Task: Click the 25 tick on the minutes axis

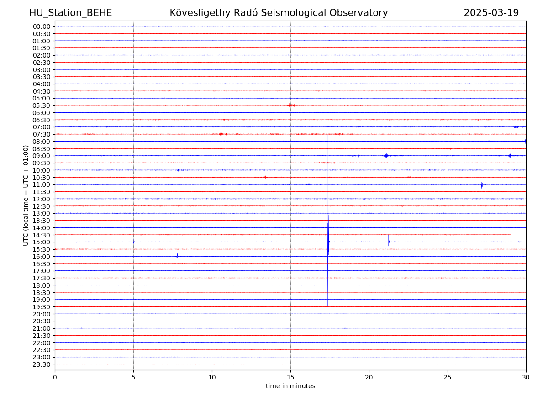Action: pyautogui.click(x=448, y=378)
